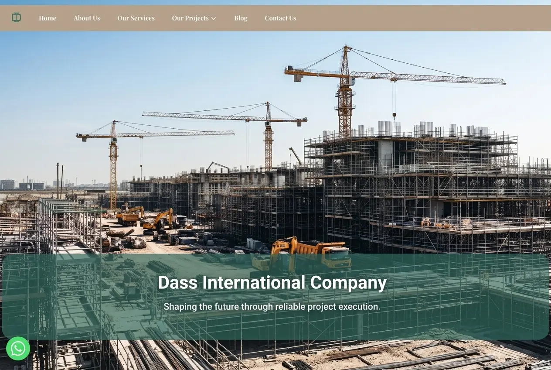Open the Contact Us page

pyautogui.click(x=280, y=18)
